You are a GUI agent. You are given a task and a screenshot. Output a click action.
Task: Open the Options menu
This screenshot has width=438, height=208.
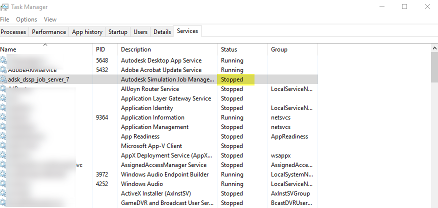coord(26,19)
